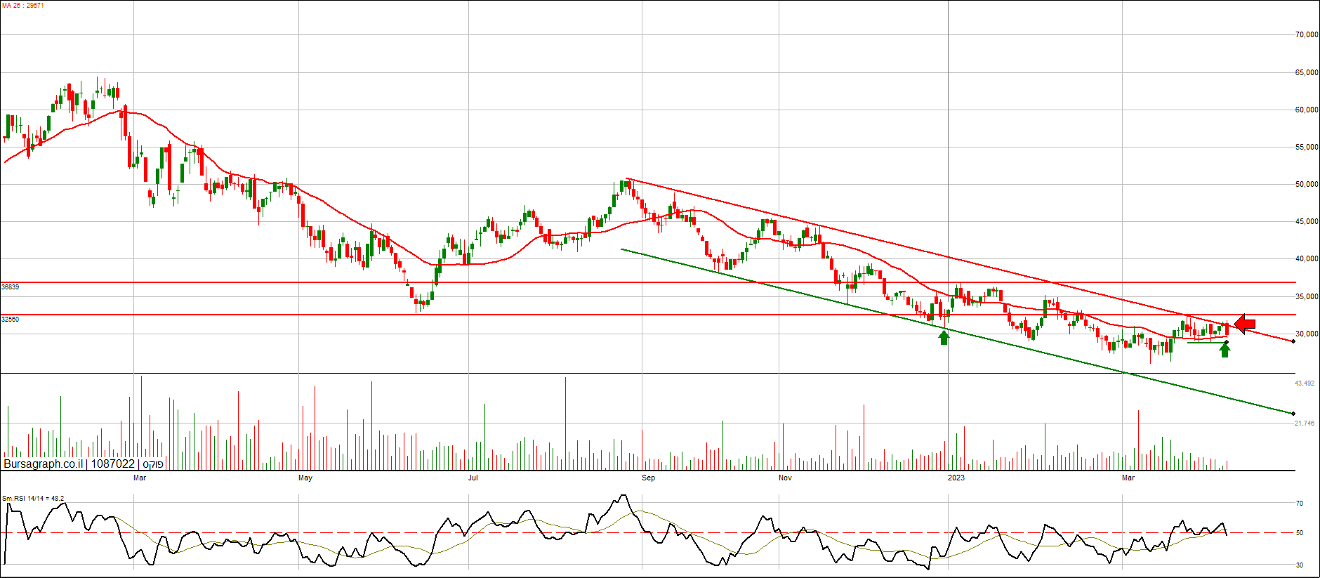Click the 43,492 volume axis label
Viewport: 1320px width, 578px height.
click(1305, 383)
